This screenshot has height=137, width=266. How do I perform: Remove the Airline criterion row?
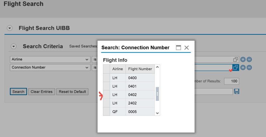pyautogui.click(x=249, y=59)
